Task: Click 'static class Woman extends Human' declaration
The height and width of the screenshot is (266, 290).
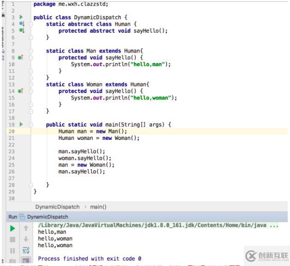Action: (98, 84)
